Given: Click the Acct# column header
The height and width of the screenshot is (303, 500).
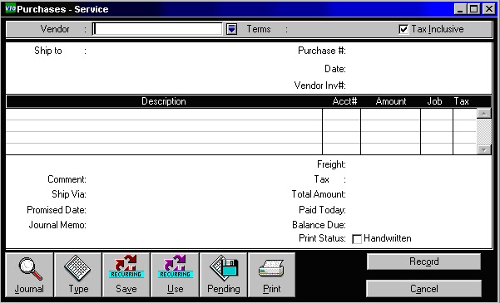Looking at the screenshot, I should click(x=344, y=101).
